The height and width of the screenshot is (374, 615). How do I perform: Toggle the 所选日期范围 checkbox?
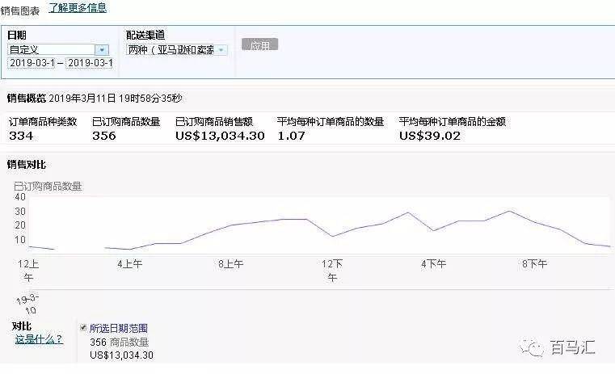point(83,327)
